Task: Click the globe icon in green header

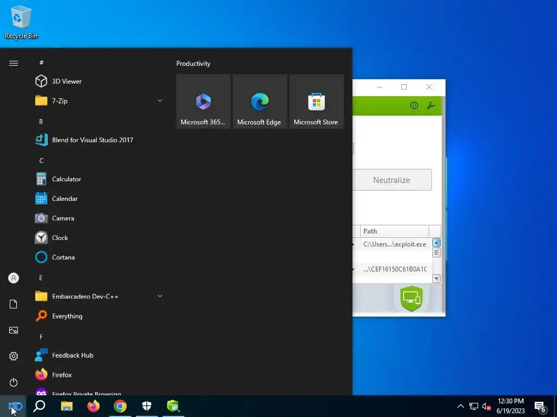Action: click(414, 105)
